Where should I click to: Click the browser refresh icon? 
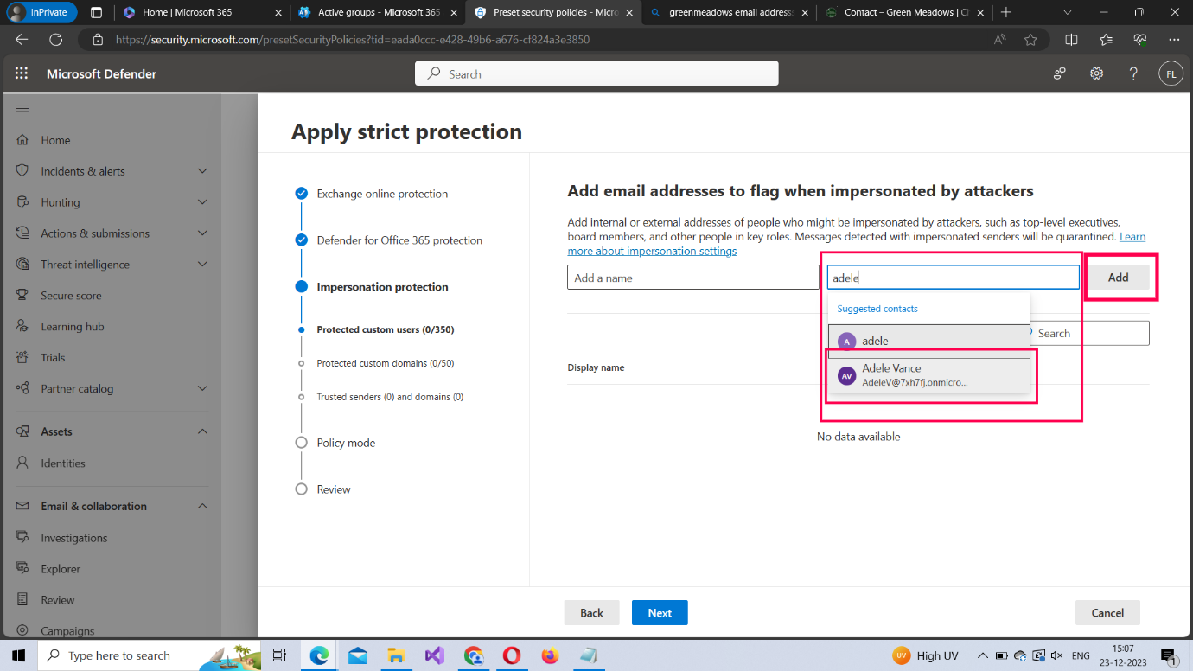click(x=56, y=40)
